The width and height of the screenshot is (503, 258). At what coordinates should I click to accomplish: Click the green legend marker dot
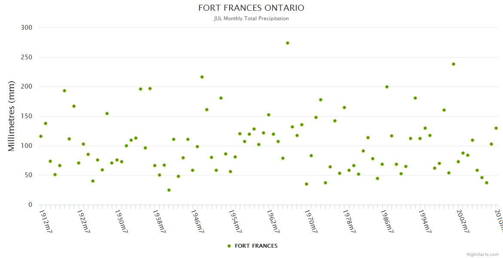tap(229, 246)
